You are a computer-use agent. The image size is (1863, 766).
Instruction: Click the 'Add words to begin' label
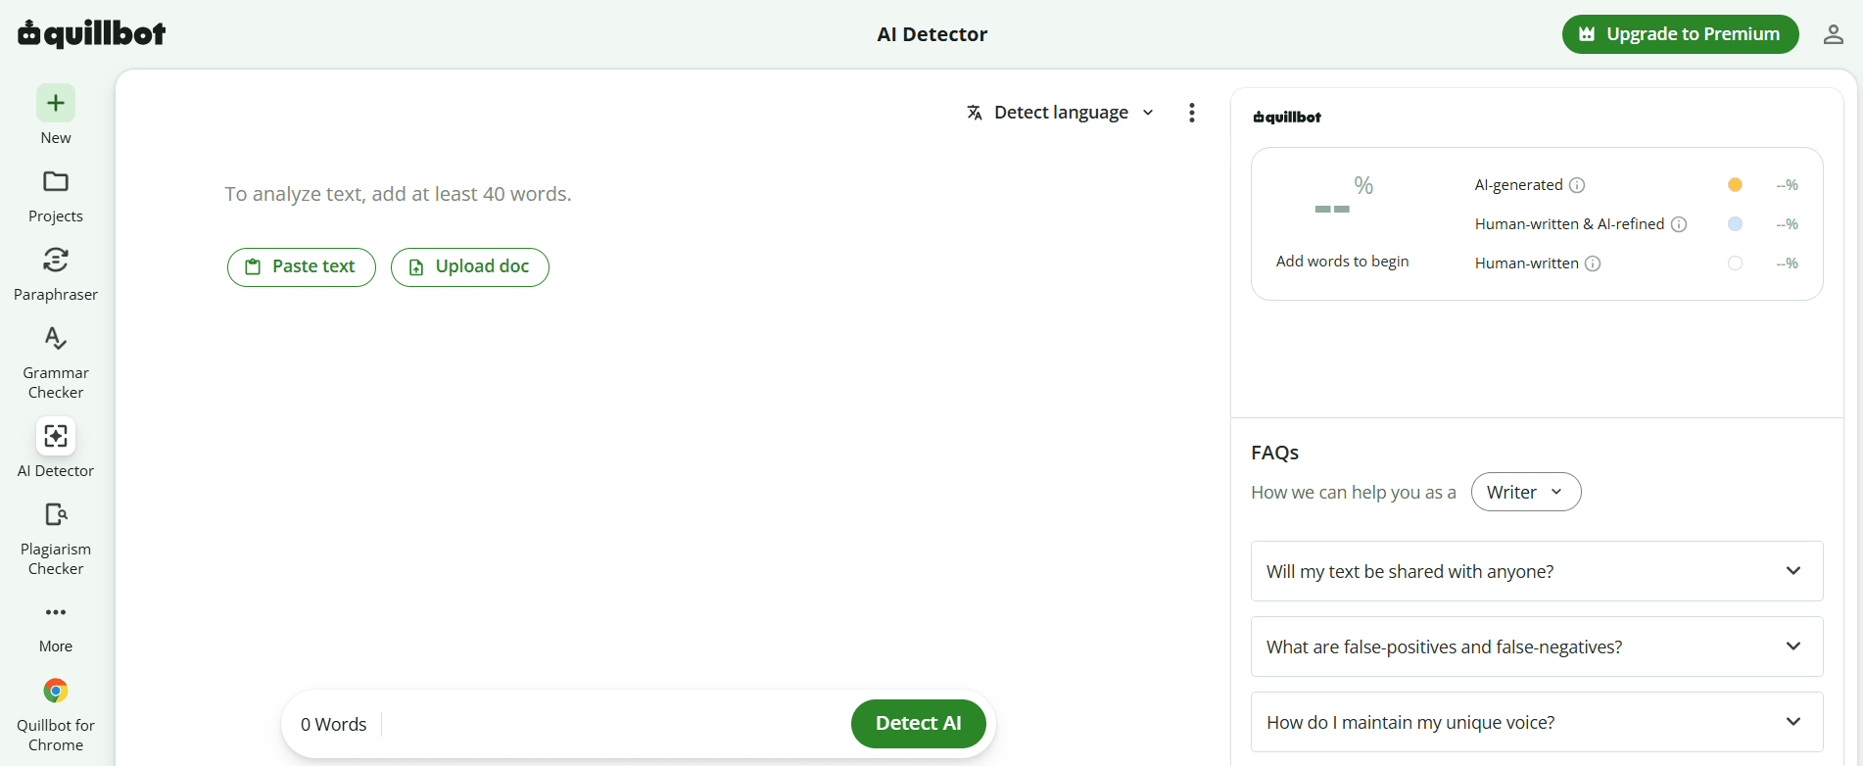pos(1343,262)
